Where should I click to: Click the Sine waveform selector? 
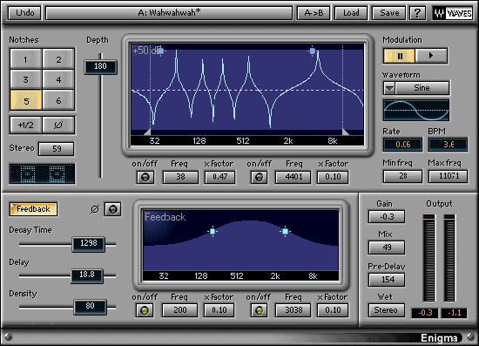pyautogui.click(x=422, y=88)
